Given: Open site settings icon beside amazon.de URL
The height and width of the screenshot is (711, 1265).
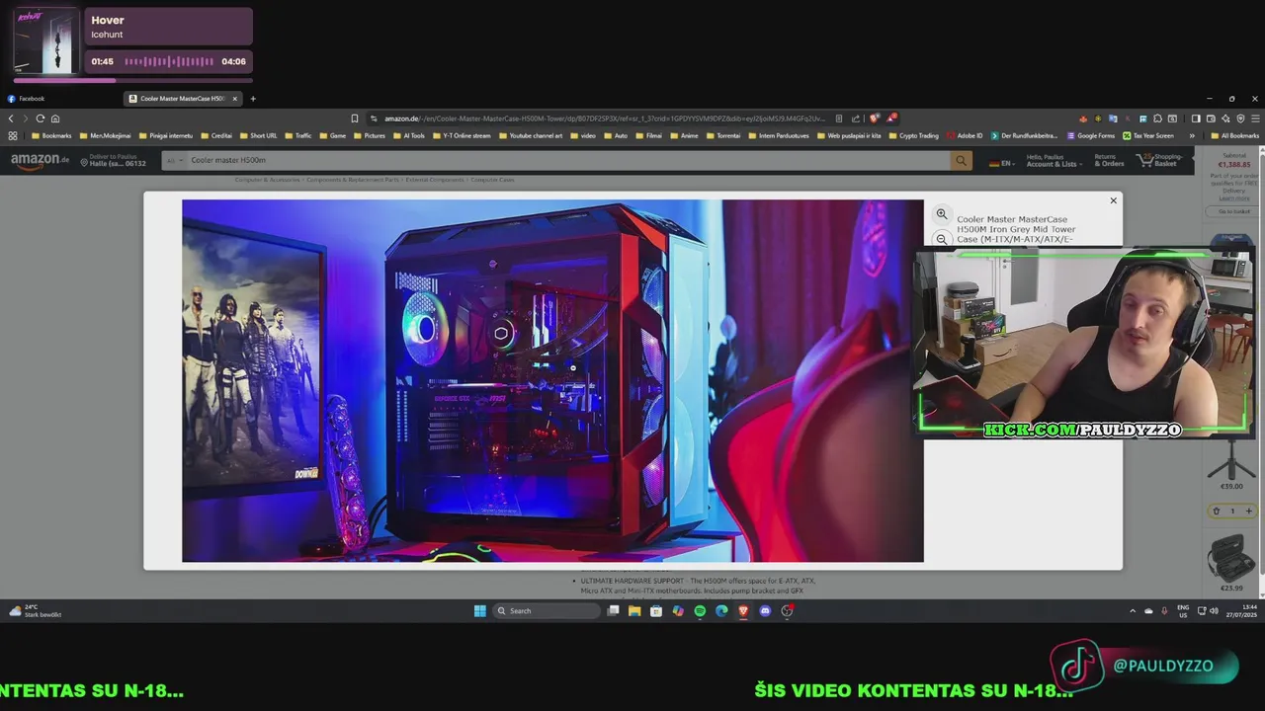Looking at the screenshot, I should pyautogui.click(x=375, y=118).
